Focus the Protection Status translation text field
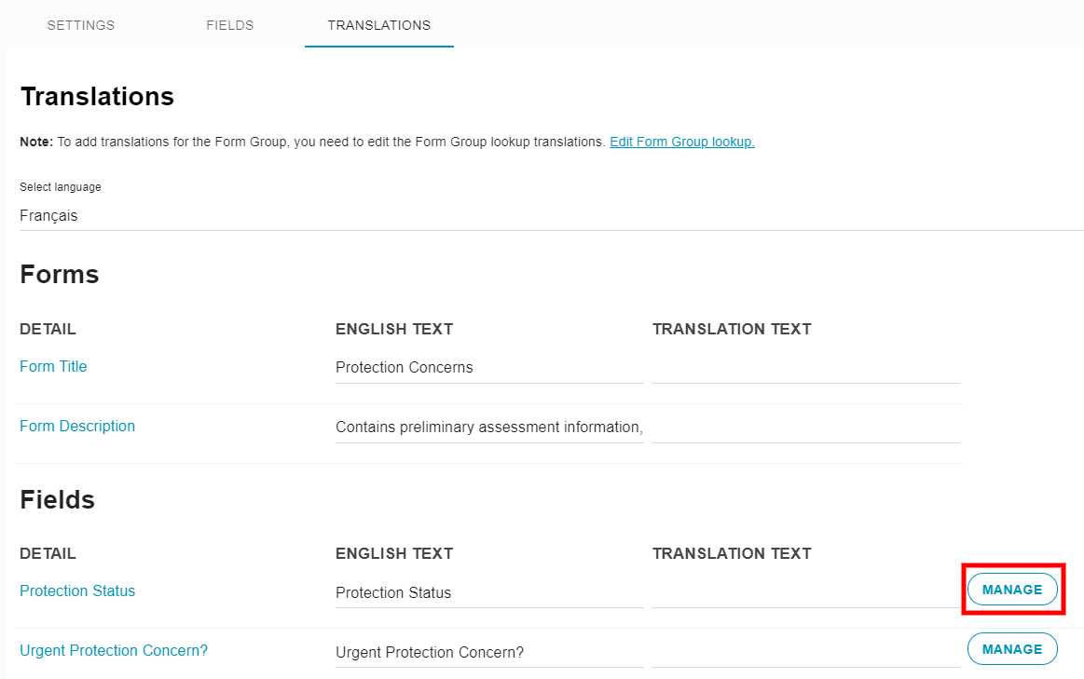The image size is (1084, 679). (x=805, y=592)
